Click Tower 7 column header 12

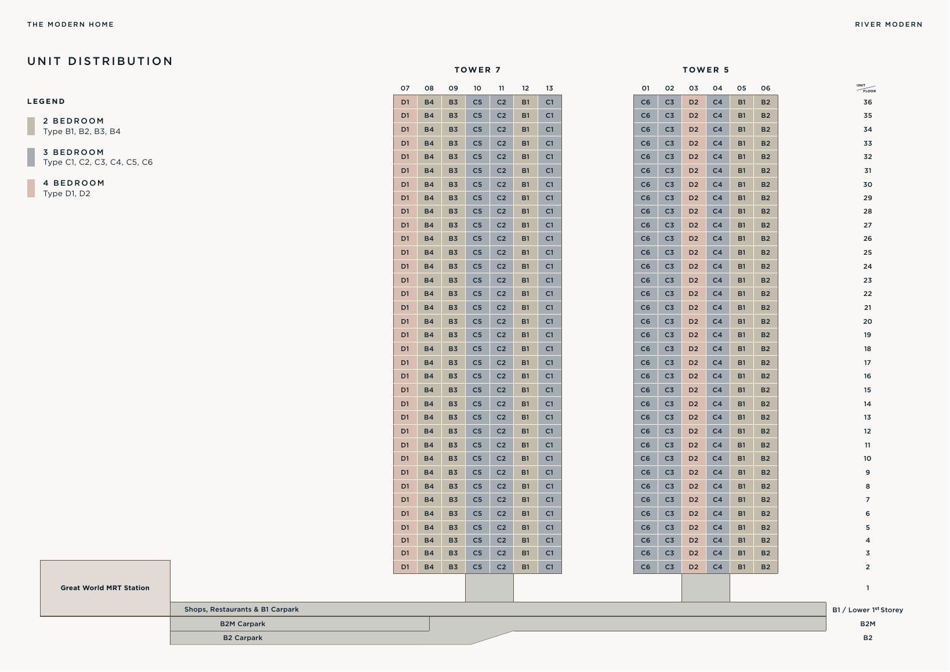525,88
